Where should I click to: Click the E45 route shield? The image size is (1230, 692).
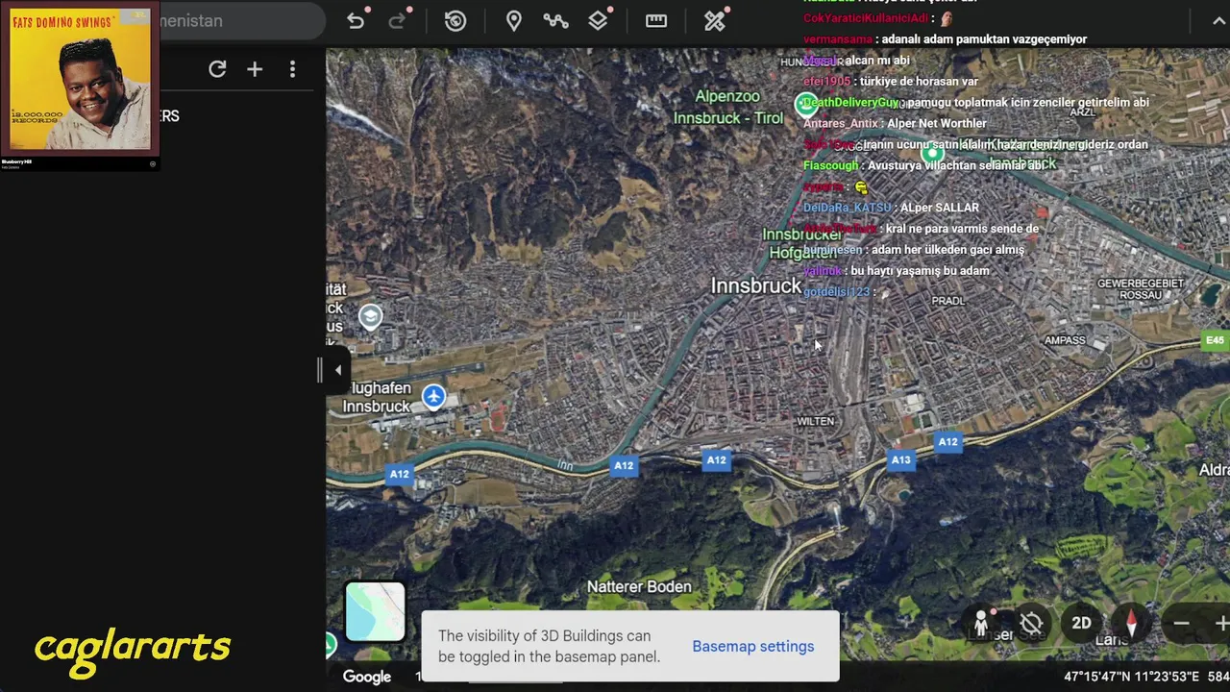coord(1215,340)
